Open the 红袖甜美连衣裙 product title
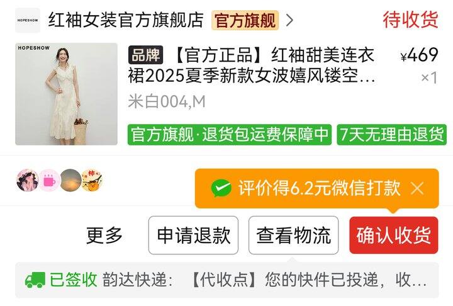 (251, 65)
